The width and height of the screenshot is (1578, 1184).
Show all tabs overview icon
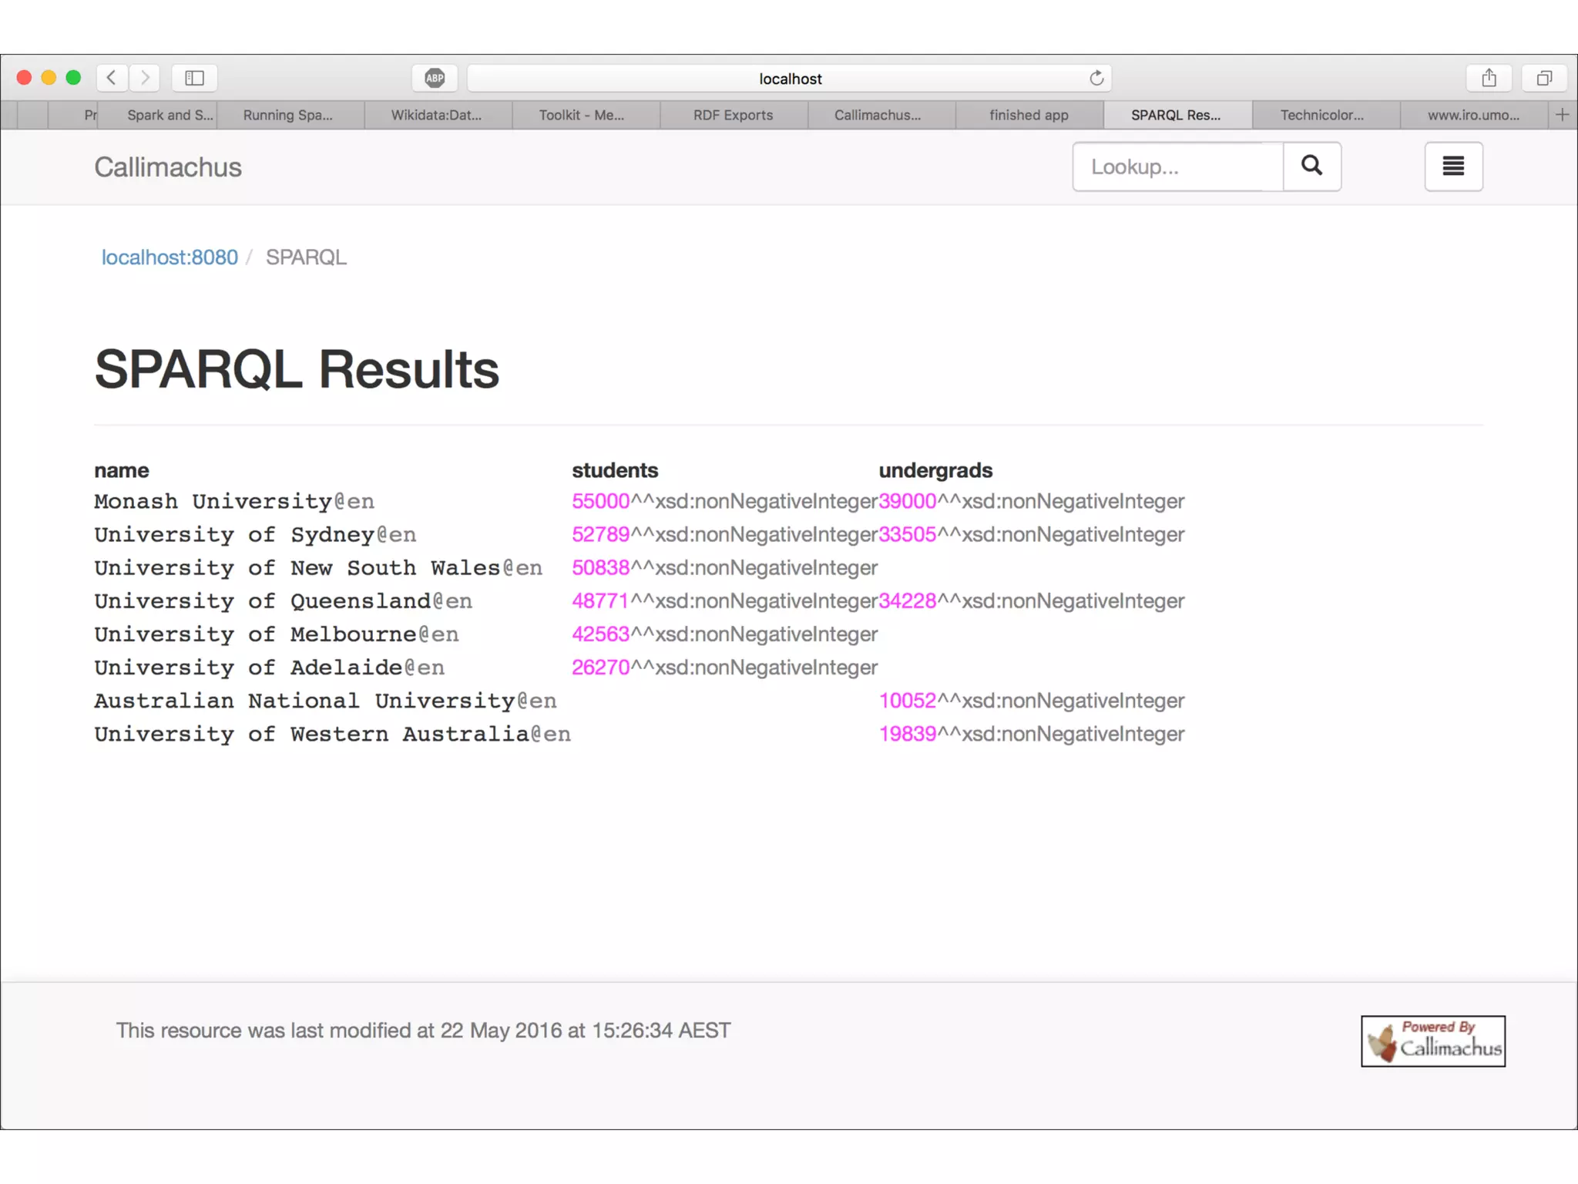(1544, 78)
